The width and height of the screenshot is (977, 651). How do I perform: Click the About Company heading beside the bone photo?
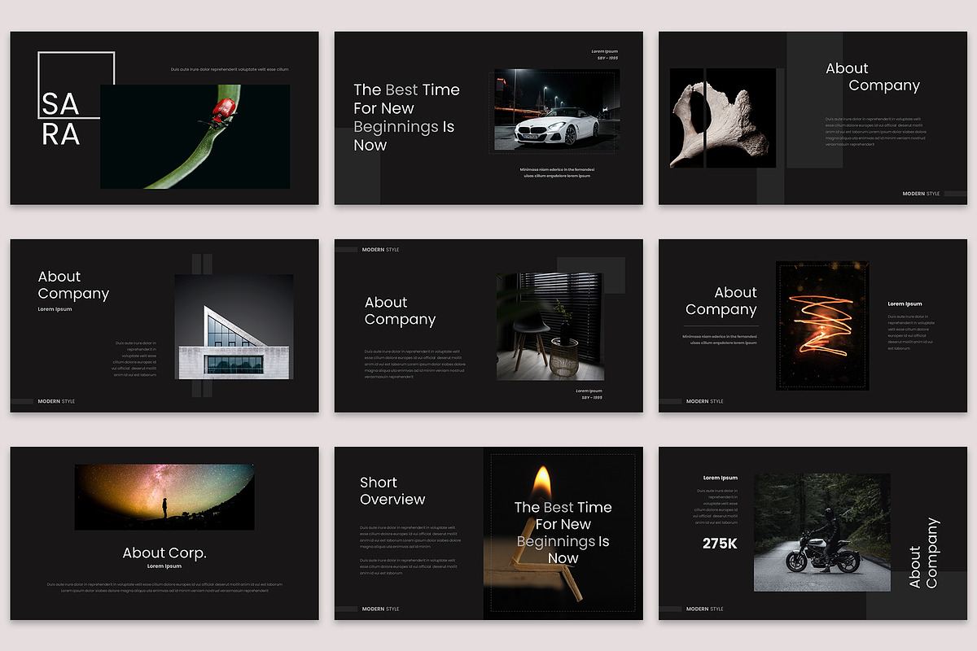tap(873, 77)
